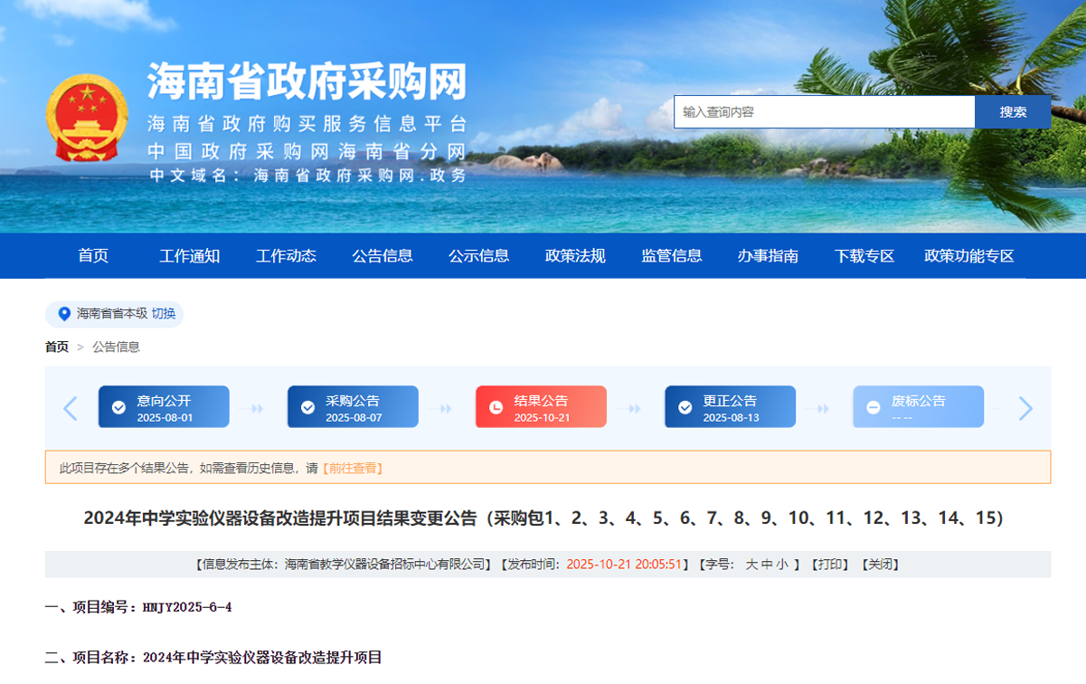
Task: Click the 前往查看 history link
Action: click(352, 469)
